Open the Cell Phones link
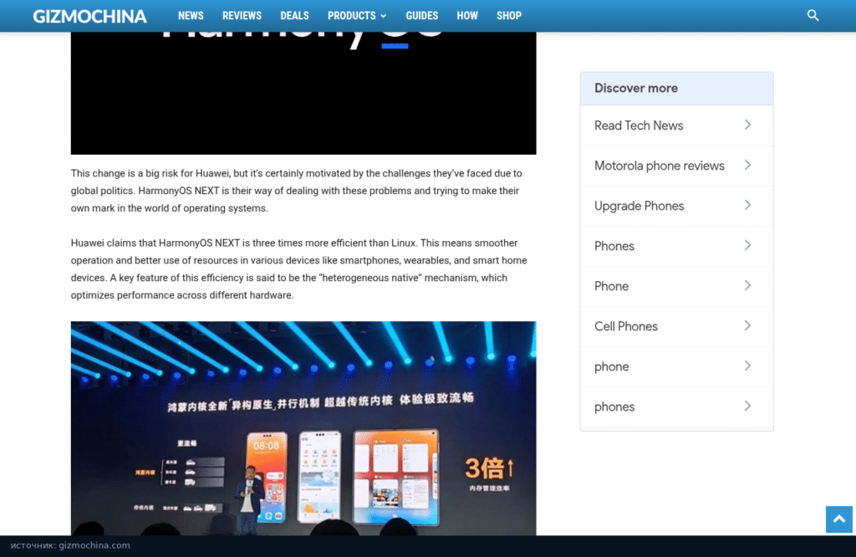This screenshot has height=557, width=856. (x=676, y=326)
